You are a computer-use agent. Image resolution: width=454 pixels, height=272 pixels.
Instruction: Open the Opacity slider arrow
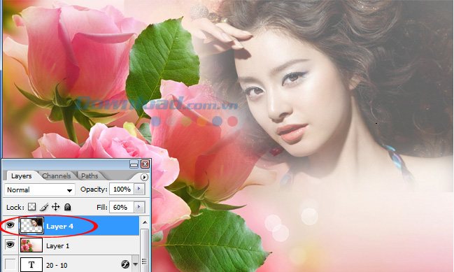139,189
